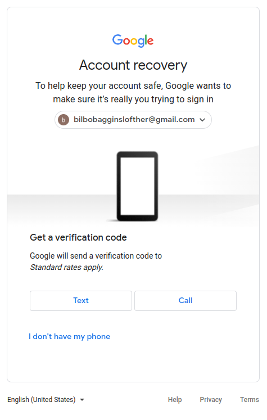Open the Privacy footer link
Image resolution: width=267 pixels, height=420 pixels.
pos(211,399)
